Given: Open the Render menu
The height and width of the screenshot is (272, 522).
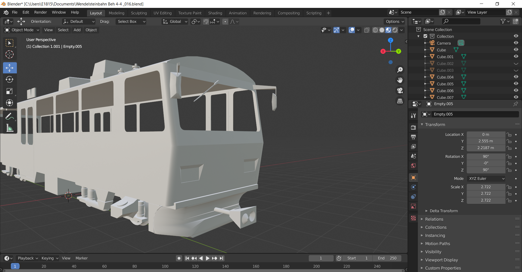Looking at the screenshot, I should pyautogui.click(x=41, y=12).
